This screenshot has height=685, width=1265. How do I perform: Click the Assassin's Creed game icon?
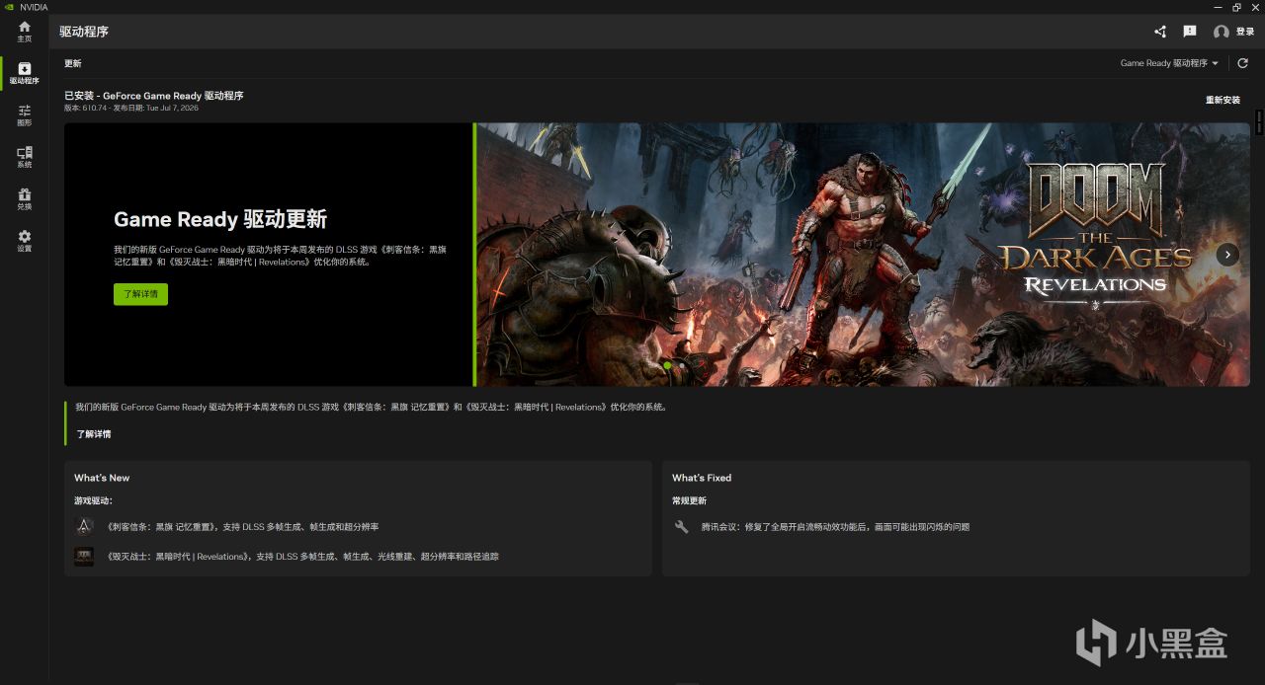tap(84, 527)
